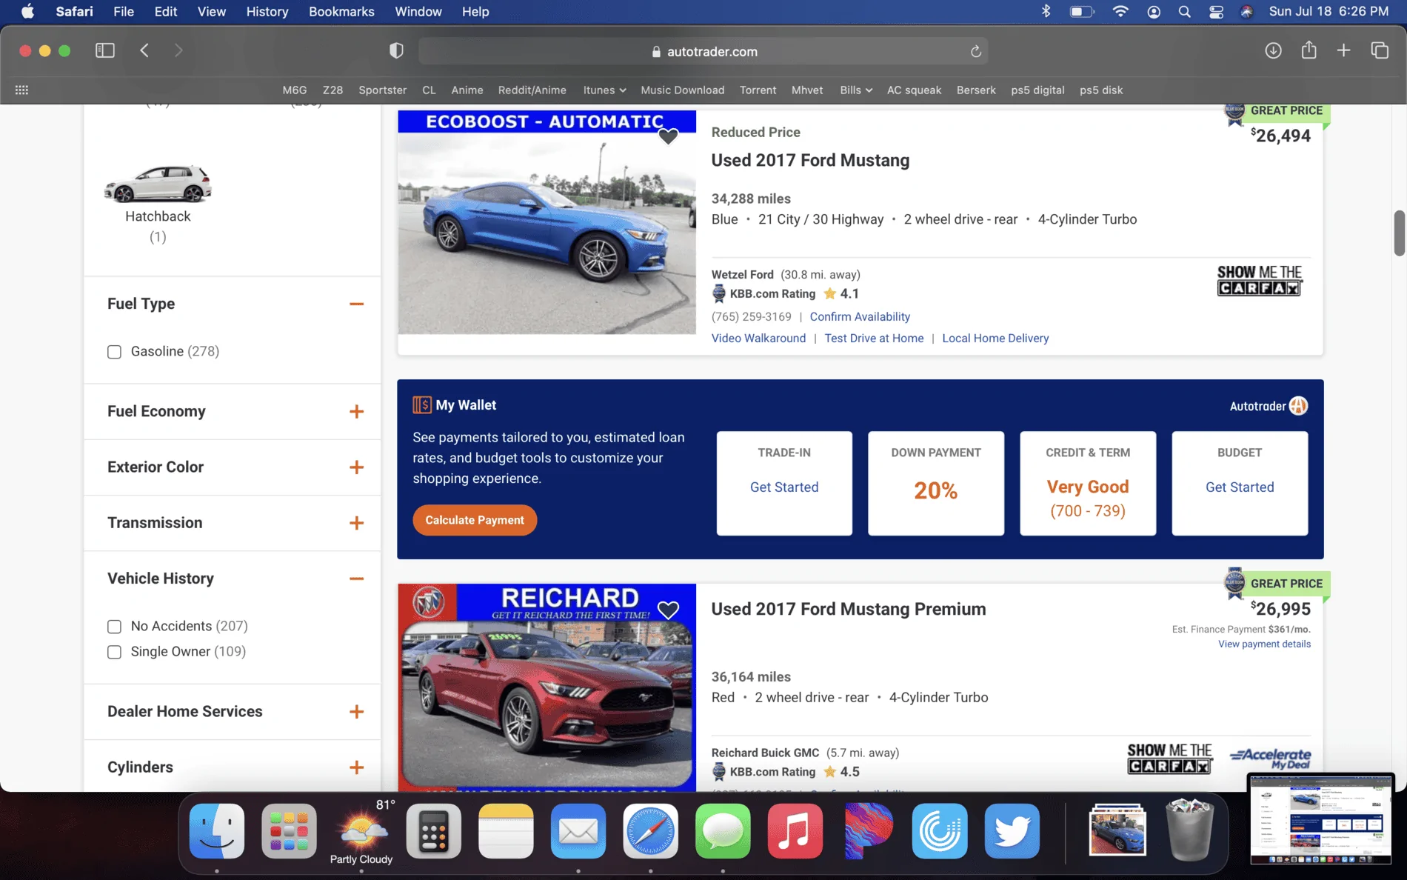Check the Gasoline fuel type checkbox

pos(114,352)
